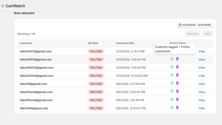Click Very High badge for fake516@gmail.com

click(x=96, y=84)
